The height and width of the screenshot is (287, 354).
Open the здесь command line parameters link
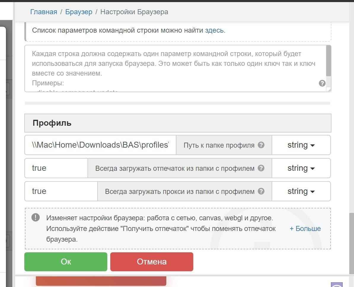(x=214, y=30)
